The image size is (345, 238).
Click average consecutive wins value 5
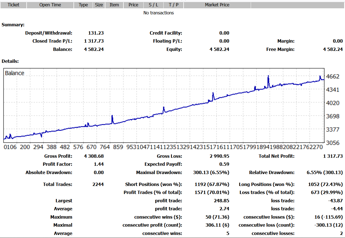[228, 234]
